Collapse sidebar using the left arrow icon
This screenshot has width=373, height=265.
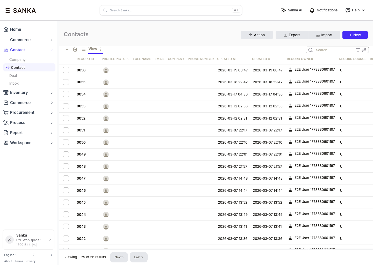coord(52,255)
